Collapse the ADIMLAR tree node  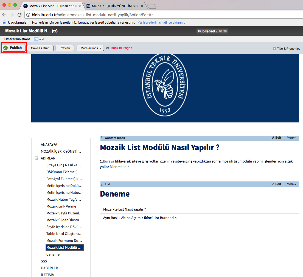[37, 158]
